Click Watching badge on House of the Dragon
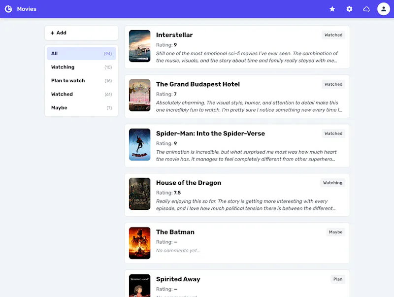 (x=333, y=183)
